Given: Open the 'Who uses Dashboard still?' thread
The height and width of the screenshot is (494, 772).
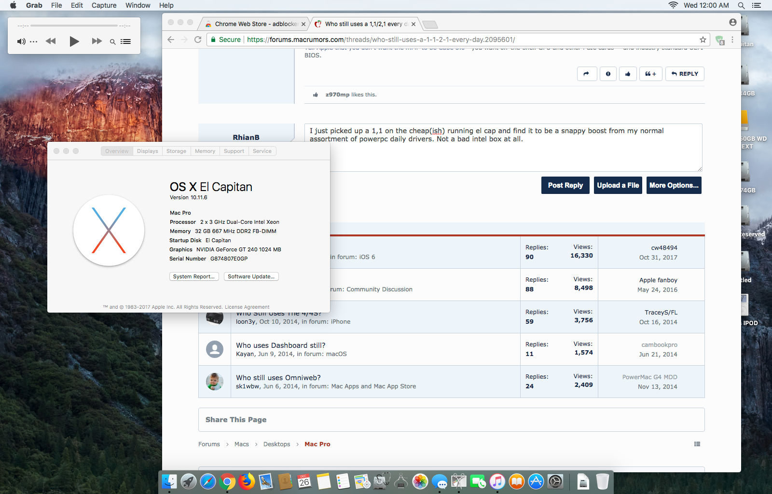Looking at the screenshot, I should pos(281,345).
